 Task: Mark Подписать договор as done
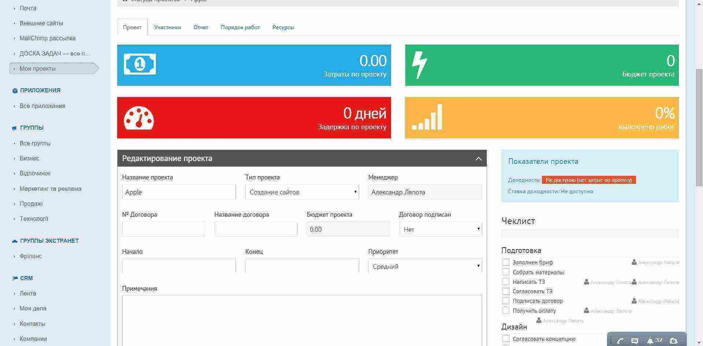506,301
